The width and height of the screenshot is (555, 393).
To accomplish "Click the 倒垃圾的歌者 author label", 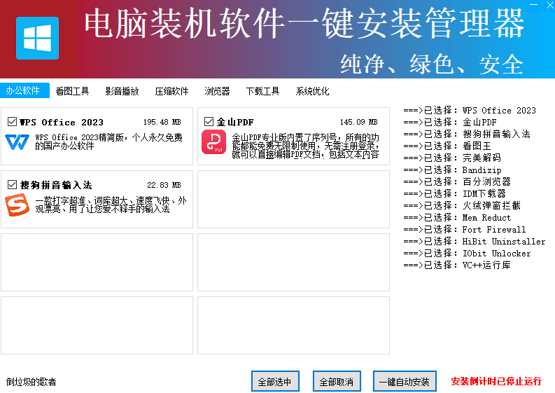I will coord(31,382).
